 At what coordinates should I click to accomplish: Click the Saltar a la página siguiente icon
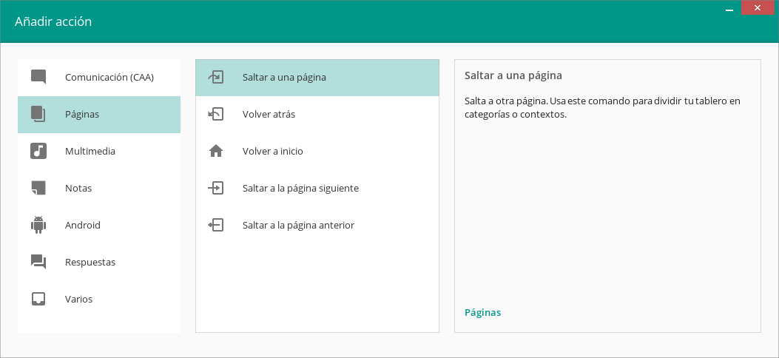point(216,188)
